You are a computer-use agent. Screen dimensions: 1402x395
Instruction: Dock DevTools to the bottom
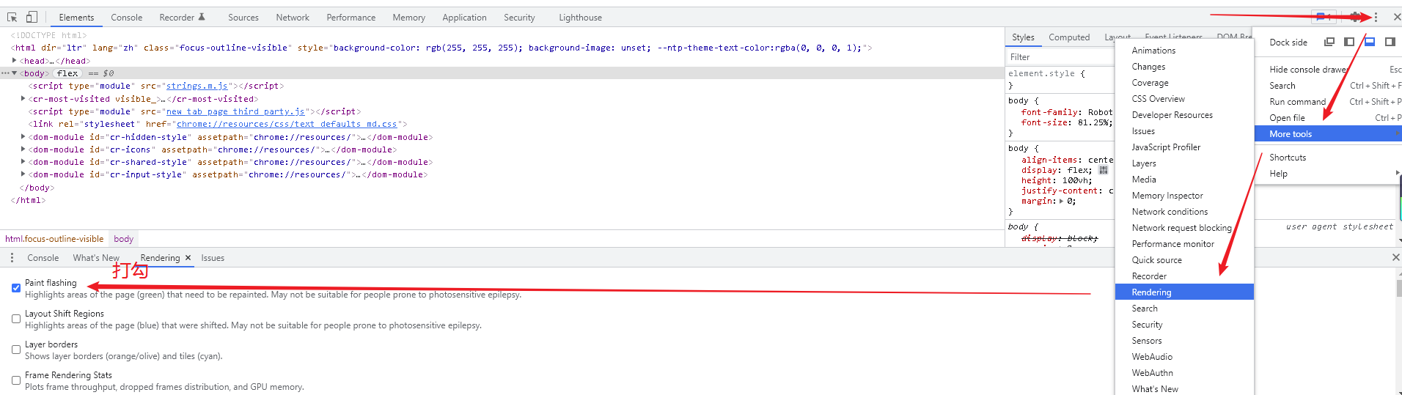point(1369,42)
